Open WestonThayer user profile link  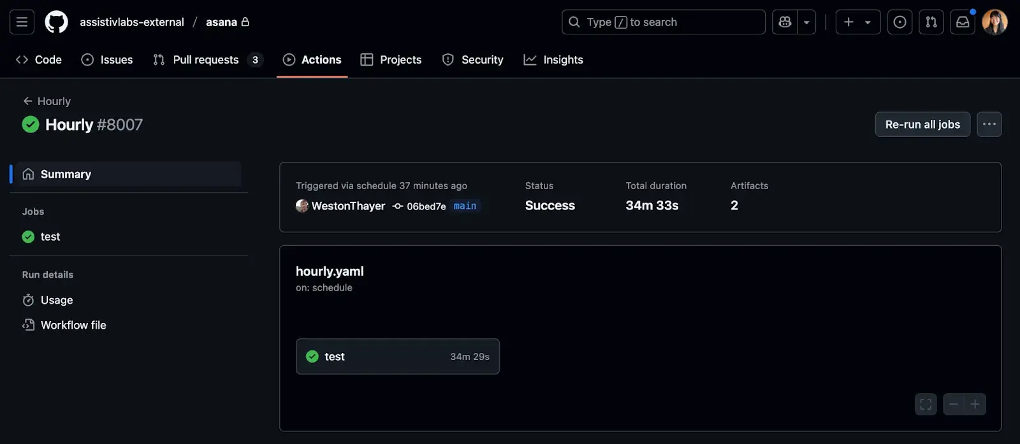(348, 206)
